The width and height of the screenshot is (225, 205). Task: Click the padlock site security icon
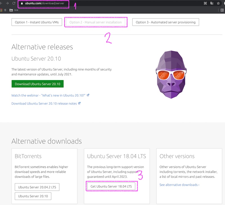click(x=22, y=3)
